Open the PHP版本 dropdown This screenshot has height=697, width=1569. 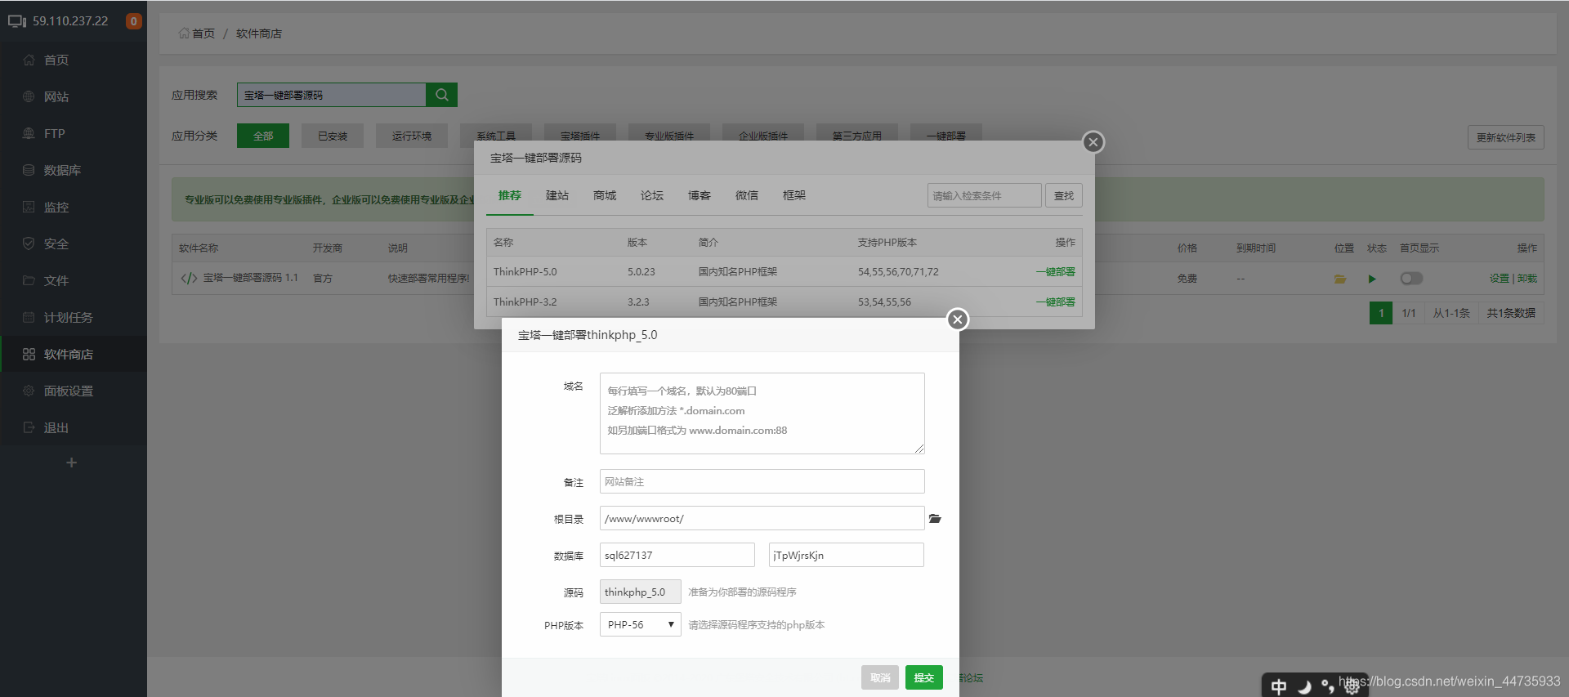click(640, 624)
